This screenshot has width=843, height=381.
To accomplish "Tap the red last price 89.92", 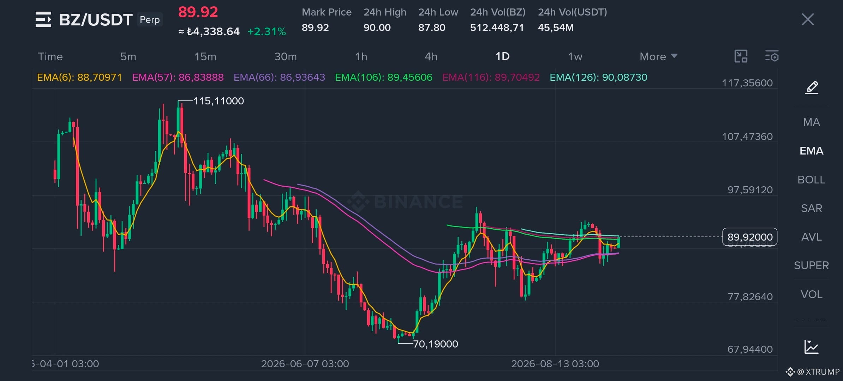I will [x=198, y=12].
